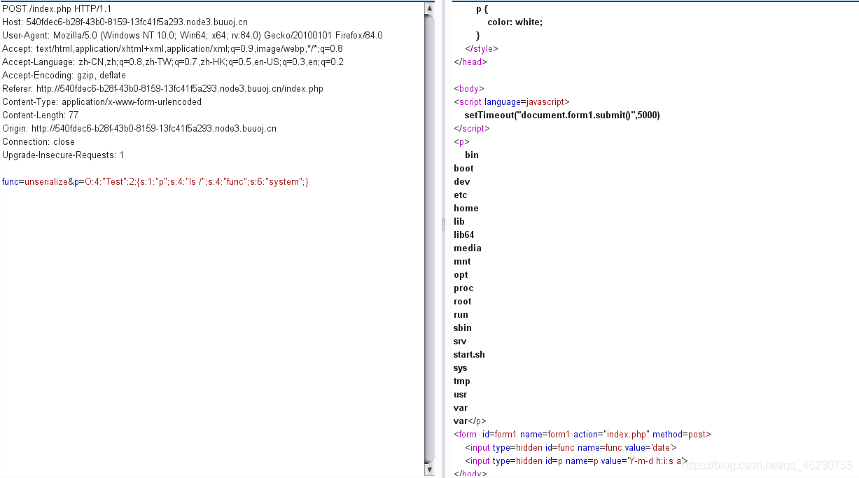
Task: Click the 'usr' directory entry
Action: (460, 394)
